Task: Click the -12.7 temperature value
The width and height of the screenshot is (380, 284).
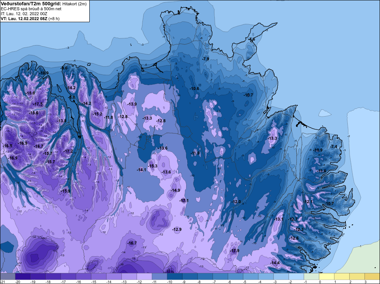Action: 293,219
